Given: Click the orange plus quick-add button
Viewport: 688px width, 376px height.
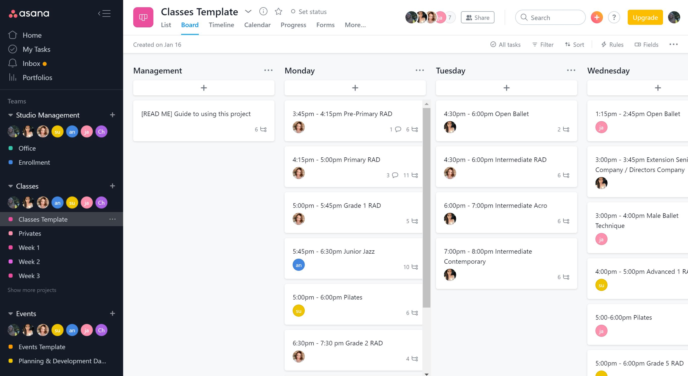Looking at the screenshot, I should click(597, 18).
